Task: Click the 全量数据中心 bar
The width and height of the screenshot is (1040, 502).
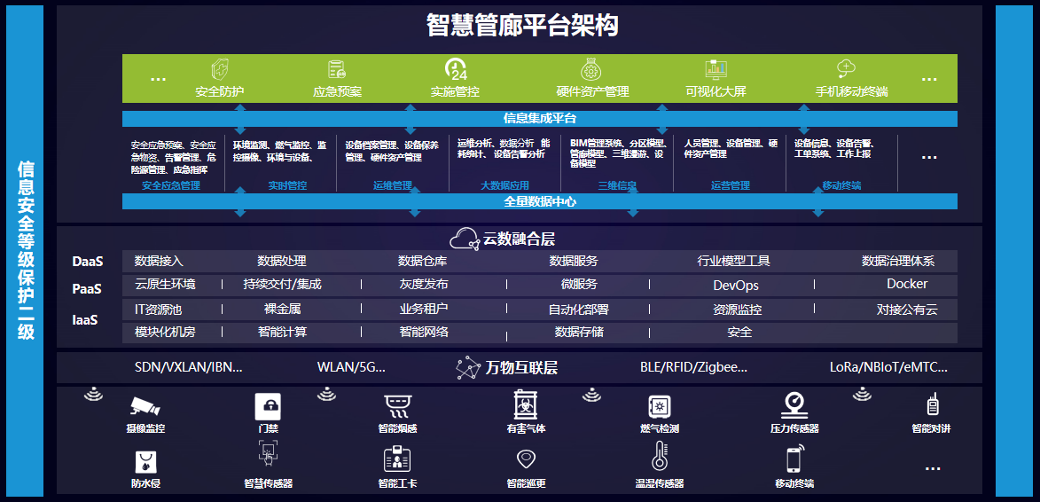Action: coord(540,201)
